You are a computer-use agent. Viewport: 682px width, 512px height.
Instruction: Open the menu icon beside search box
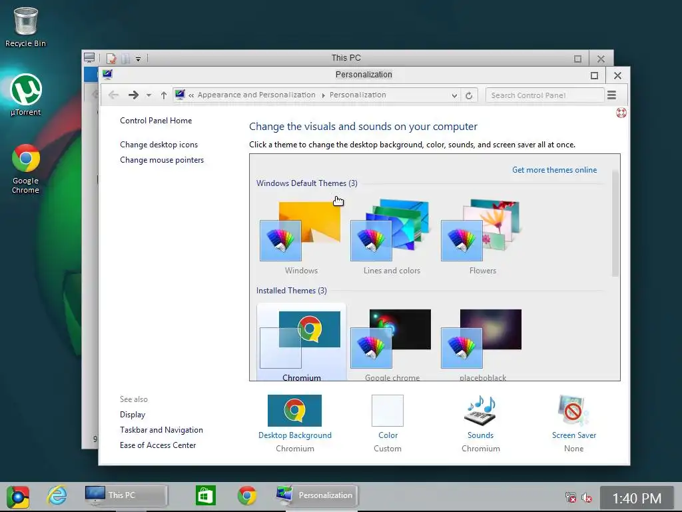click(611, 95)
